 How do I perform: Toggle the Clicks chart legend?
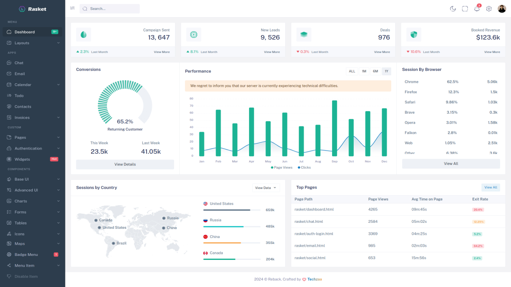coord(305,167)
